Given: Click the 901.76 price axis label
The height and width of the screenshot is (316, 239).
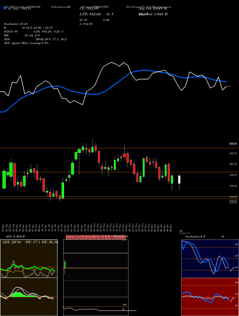Looking at the screenshot, I should point(233,164).
